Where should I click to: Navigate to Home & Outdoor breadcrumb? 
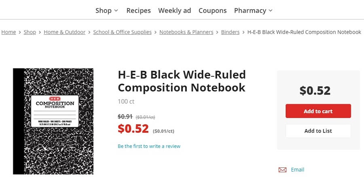coord(64,32)
